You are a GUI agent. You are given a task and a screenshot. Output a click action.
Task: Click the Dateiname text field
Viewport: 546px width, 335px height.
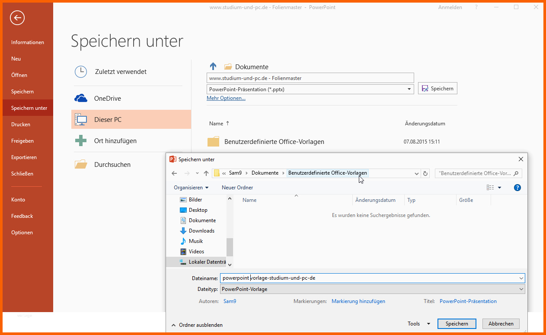pyautogui.click(x=372, y=278)
